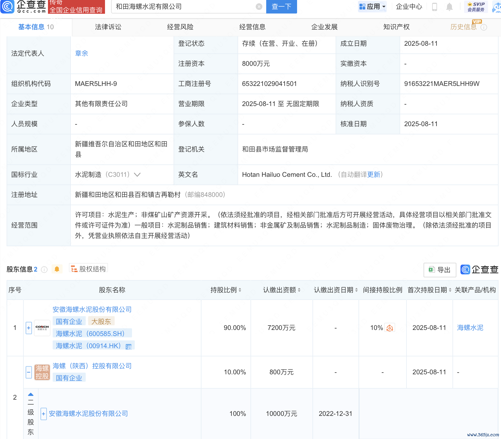Clear the search box text
The width and height of the screenshot is (501, 439).
(259, 7)
